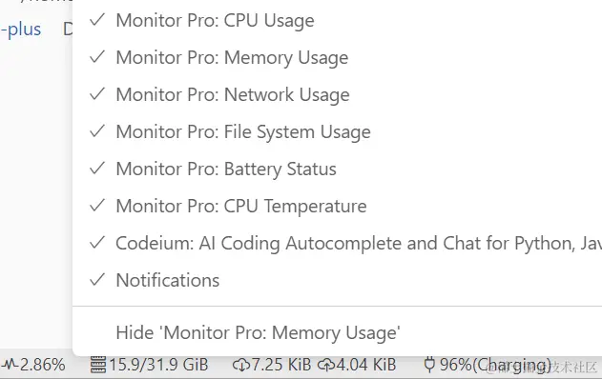Click the 7.25 KiB download speed text
The height and width of the screenshot is (379, 602).
(280, 365)
